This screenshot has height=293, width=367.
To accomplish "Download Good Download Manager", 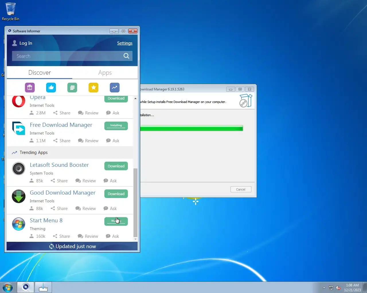I will 116,194.
